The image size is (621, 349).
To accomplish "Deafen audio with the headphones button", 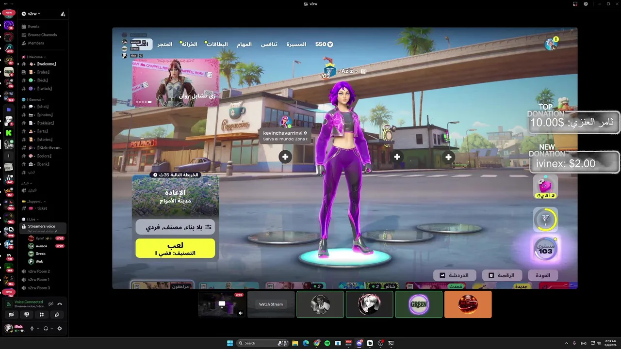I will [46, 328].
